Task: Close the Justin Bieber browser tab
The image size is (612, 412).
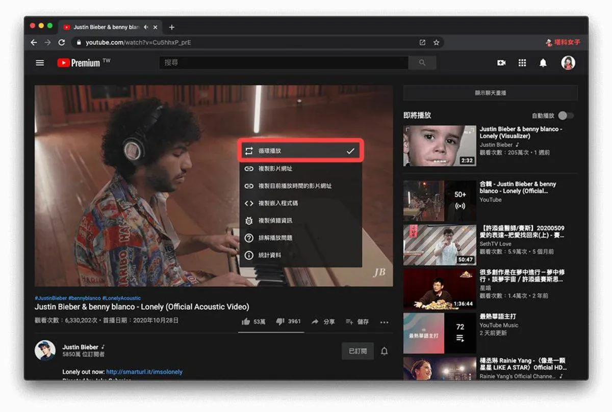Action: click(155, 27)
